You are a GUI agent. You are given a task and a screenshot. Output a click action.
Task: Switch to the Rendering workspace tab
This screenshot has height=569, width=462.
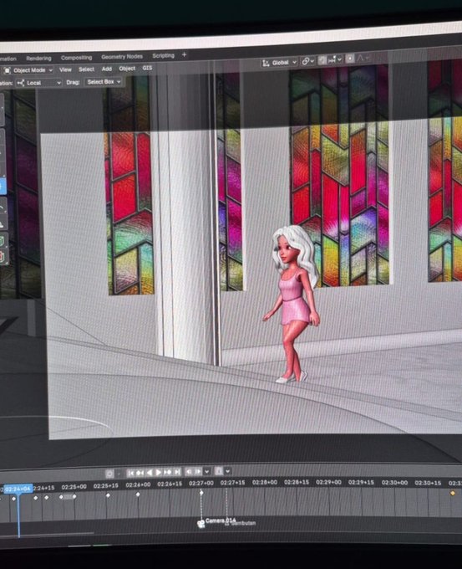(x=38, y=58)
